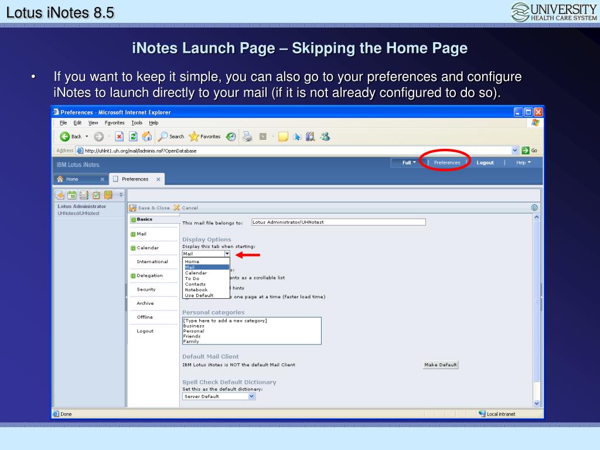Switch to the Home tab
The width and height of the screenshot is (600, 450).
click(80, 179)
